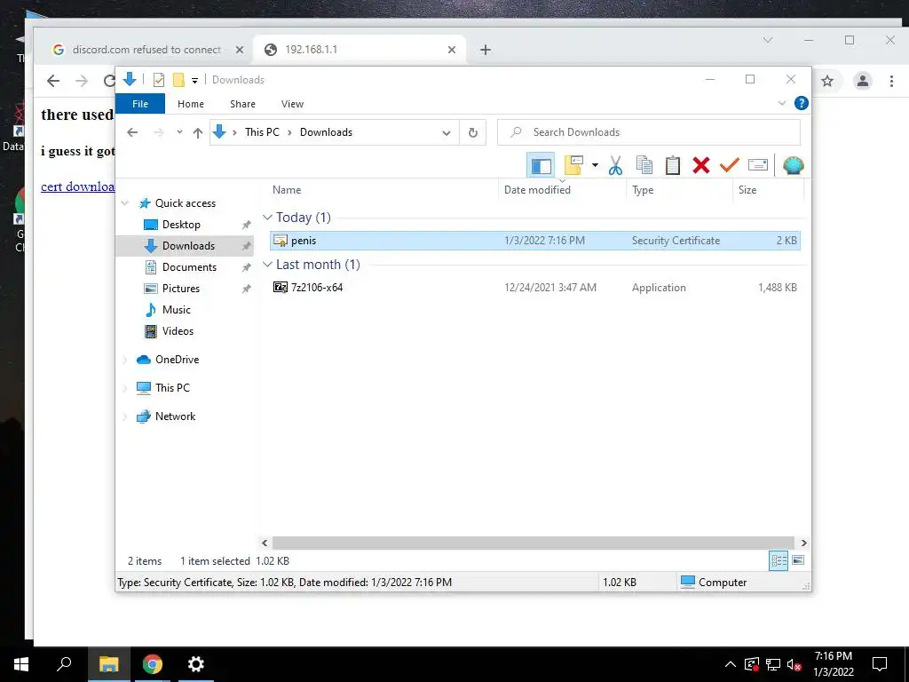Go back in Explorer navigation
Viewport: 909px width, 682px height.
[132, 132]
